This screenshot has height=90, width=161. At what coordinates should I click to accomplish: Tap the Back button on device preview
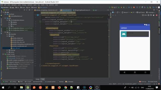(x=125, y=72)
